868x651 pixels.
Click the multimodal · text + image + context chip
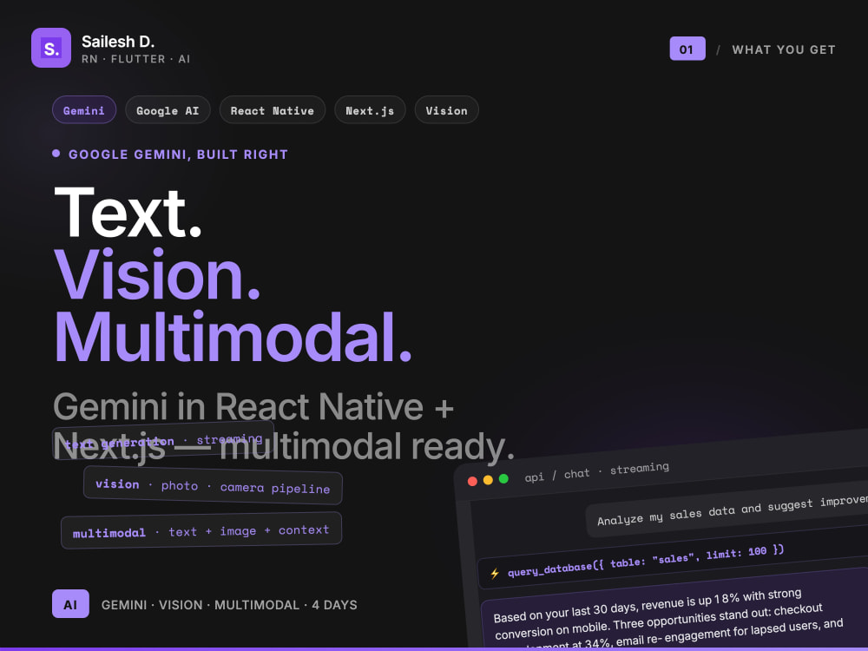pyautogui.click(x=201, y=531)
